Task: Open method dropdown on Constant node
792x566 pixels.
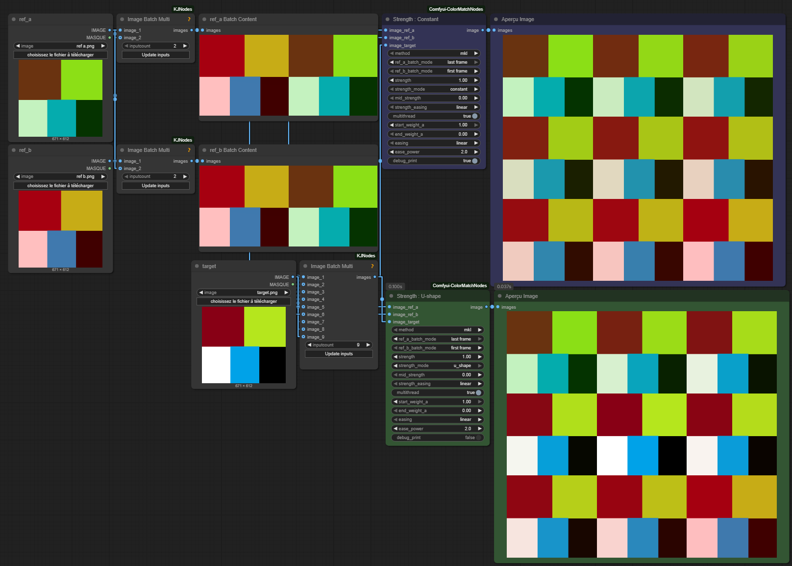Action: click(434, 53)
